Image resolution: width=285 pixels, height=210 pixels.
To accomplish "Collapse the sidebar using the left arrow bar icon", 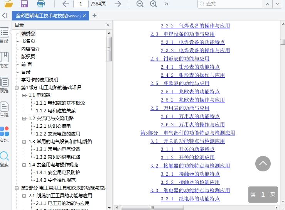I will point(5,15).
